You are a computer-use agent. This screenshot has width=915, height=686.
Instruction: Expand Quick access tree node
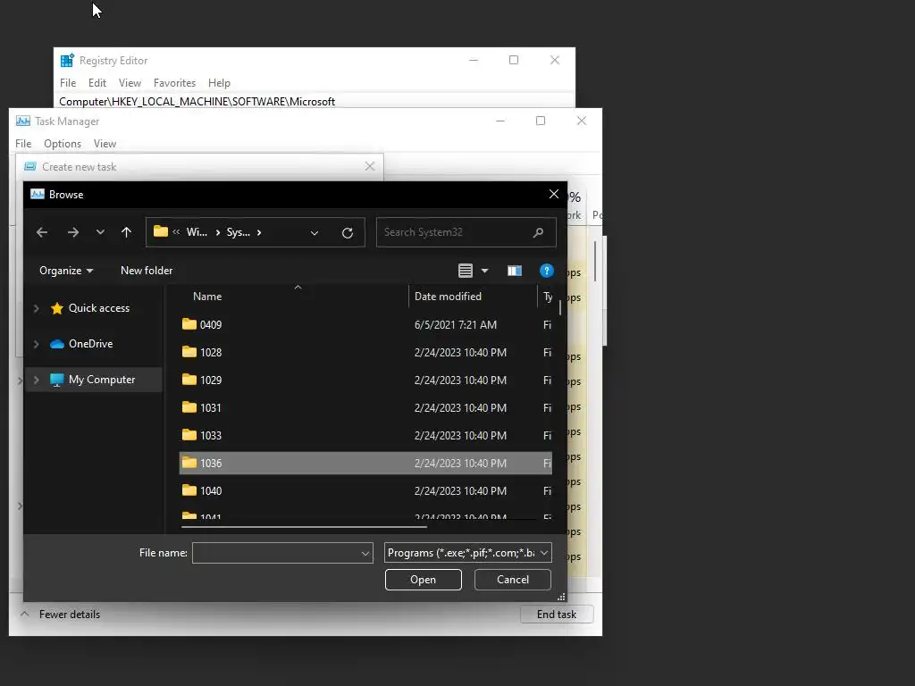36,308
